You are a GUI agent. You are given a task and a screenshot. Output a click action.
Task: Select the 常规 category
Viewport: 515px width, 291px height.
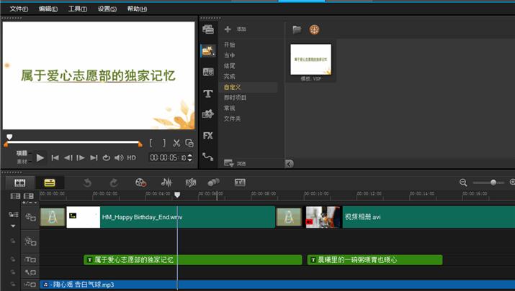point(229,108)
